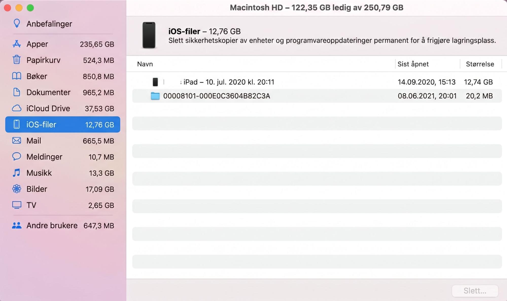Click the Mail envelope icon
507x301 pixels.
click(17, 140)
